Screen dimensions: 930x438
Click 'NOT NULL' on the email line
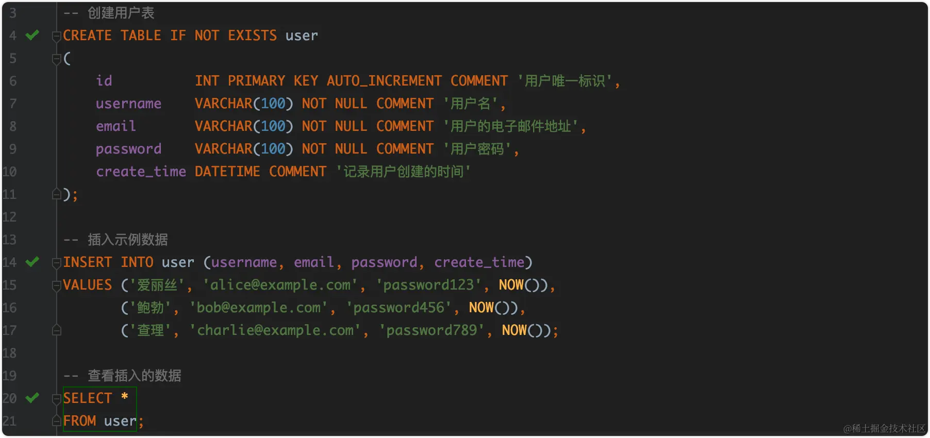coord(335,126)
